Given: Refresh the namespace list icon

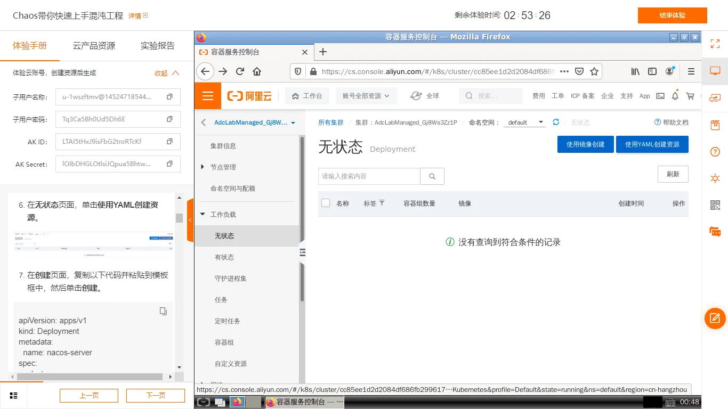Looking at the screenshot, I should click(x=556, y=122).
